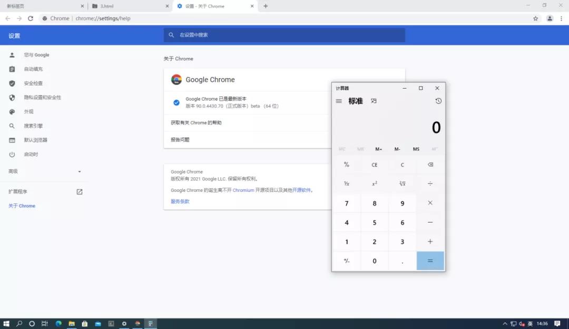Viewport: 569px width, 329px height.
Task: Click the Calculator backspace key
Action: click(430, 165)
